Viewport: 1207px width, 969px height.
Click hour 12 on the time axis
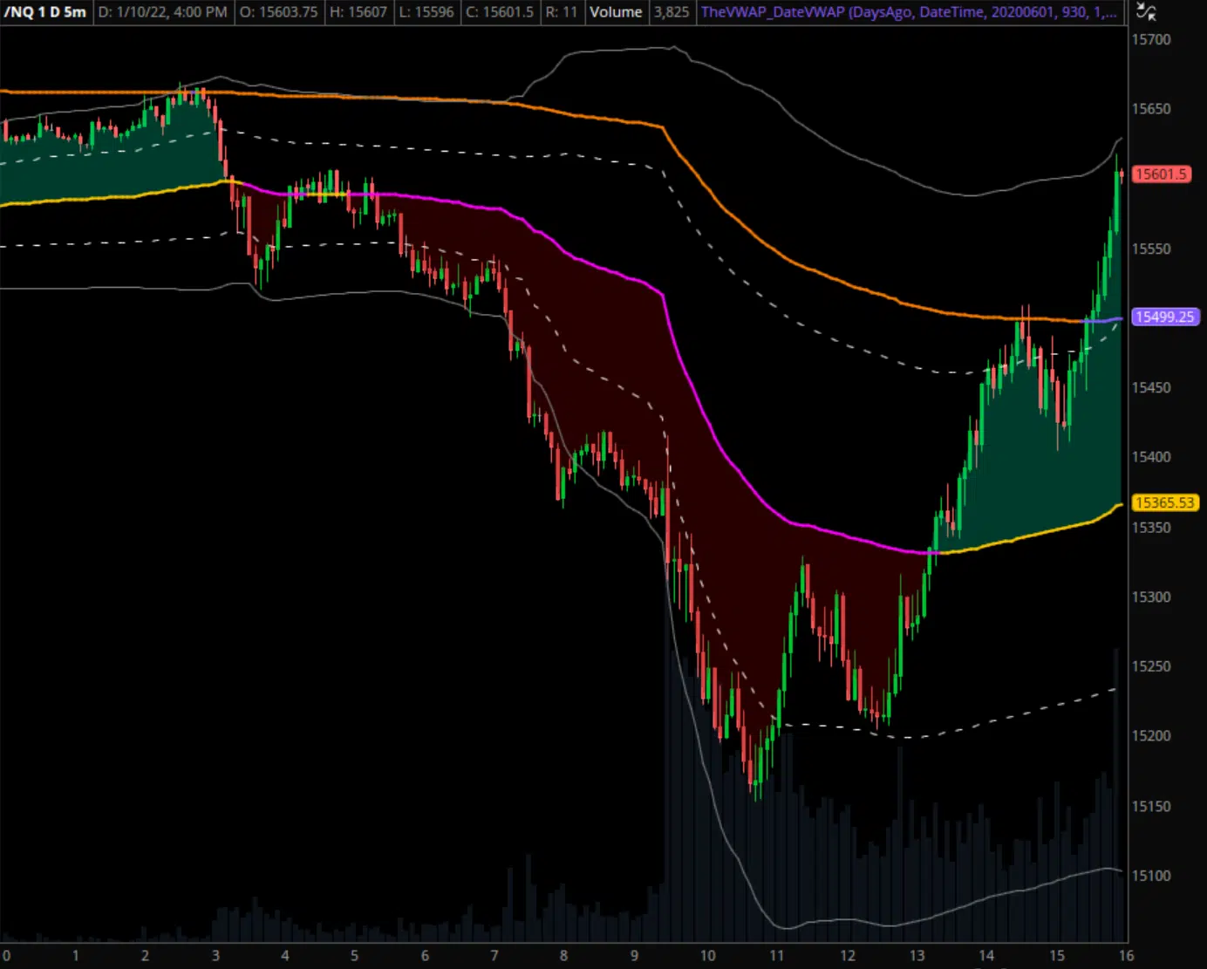click(x=847, y=955)
